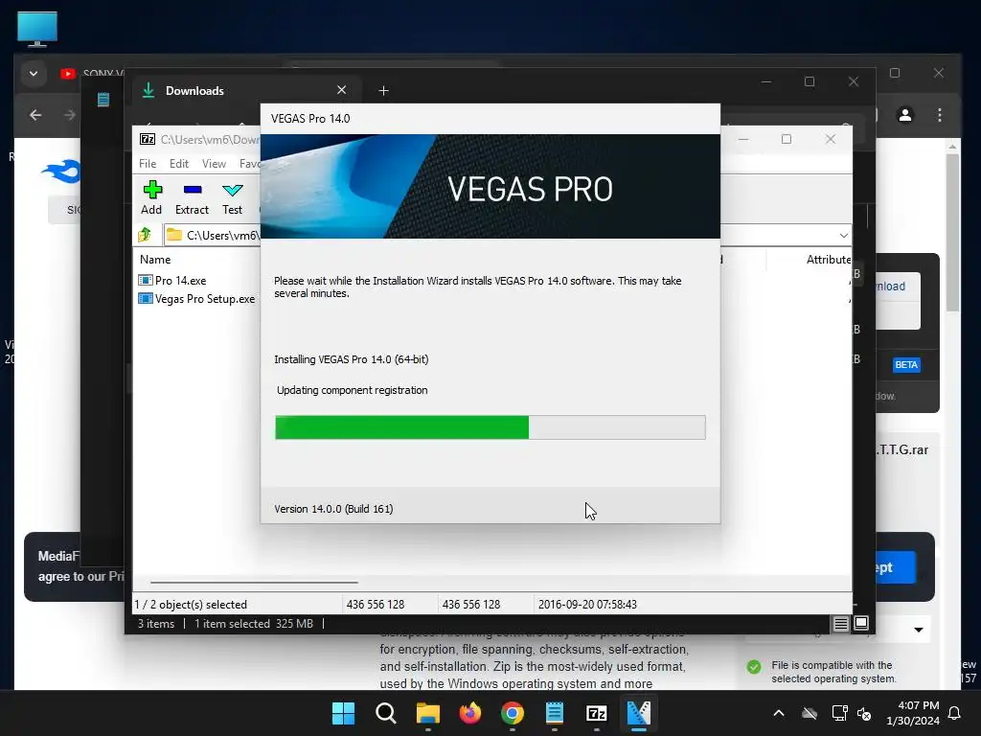The height and width of the screenshot is (736, 981).
Task: Switch to Chrome from the taskbar
Action: (513, 713)
